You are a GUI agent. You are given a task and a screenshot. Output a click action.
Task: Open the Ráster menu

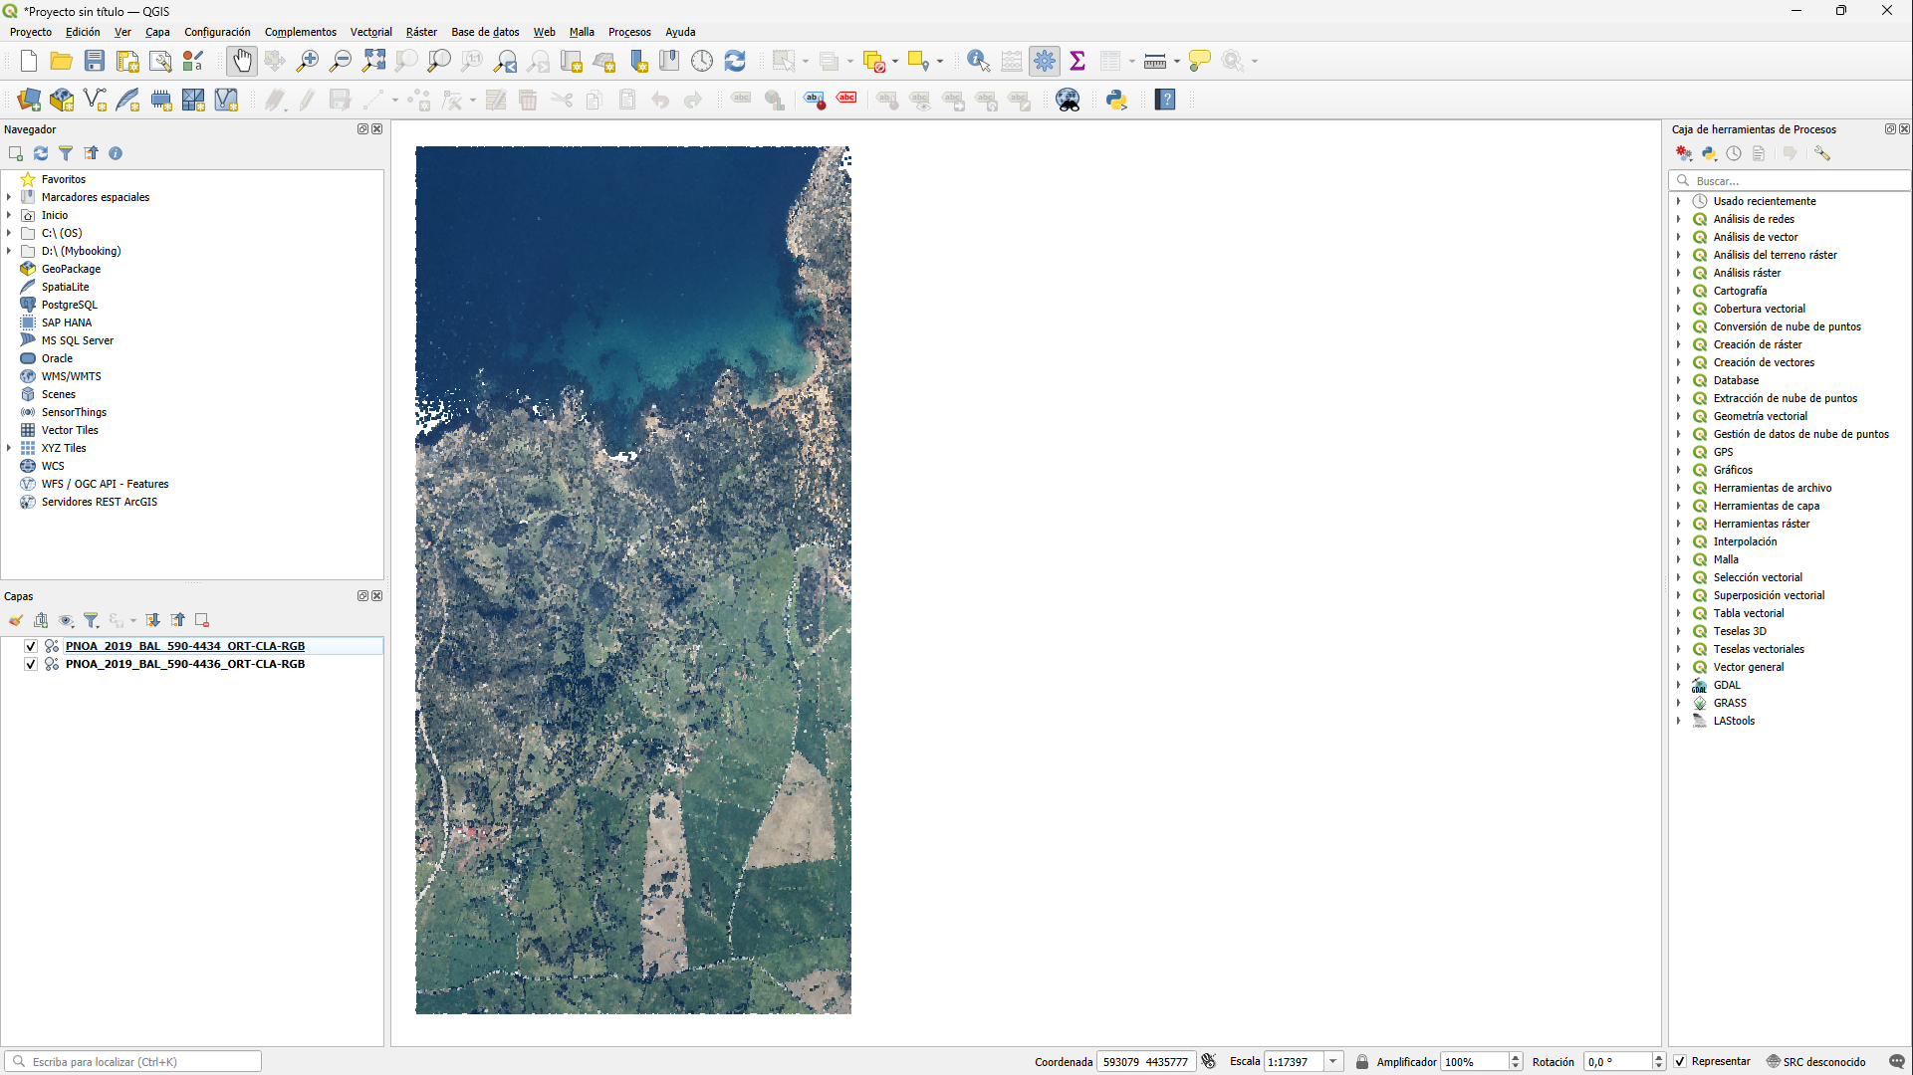click(x=421, y=32)
